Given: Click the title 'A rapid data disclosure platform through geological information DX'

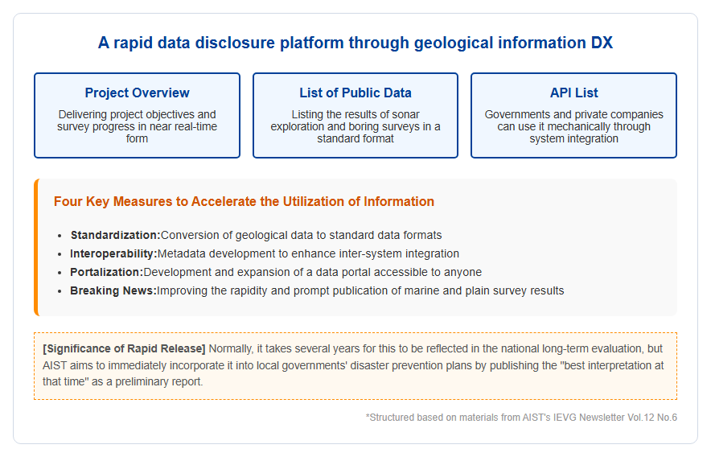Looking at the screenshot, I should point(355,43).
